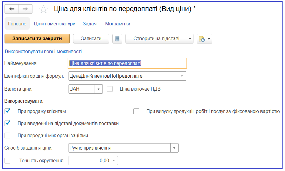Switch to Ціни номенклатури tab
Screen dimensions: 285x171
click(x=55, y=24)
